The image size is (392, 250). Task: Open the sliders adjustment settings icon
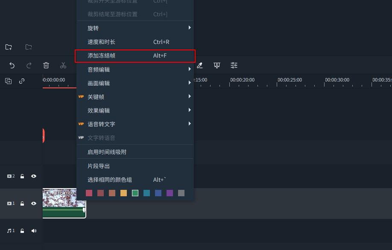coord(234,65)
